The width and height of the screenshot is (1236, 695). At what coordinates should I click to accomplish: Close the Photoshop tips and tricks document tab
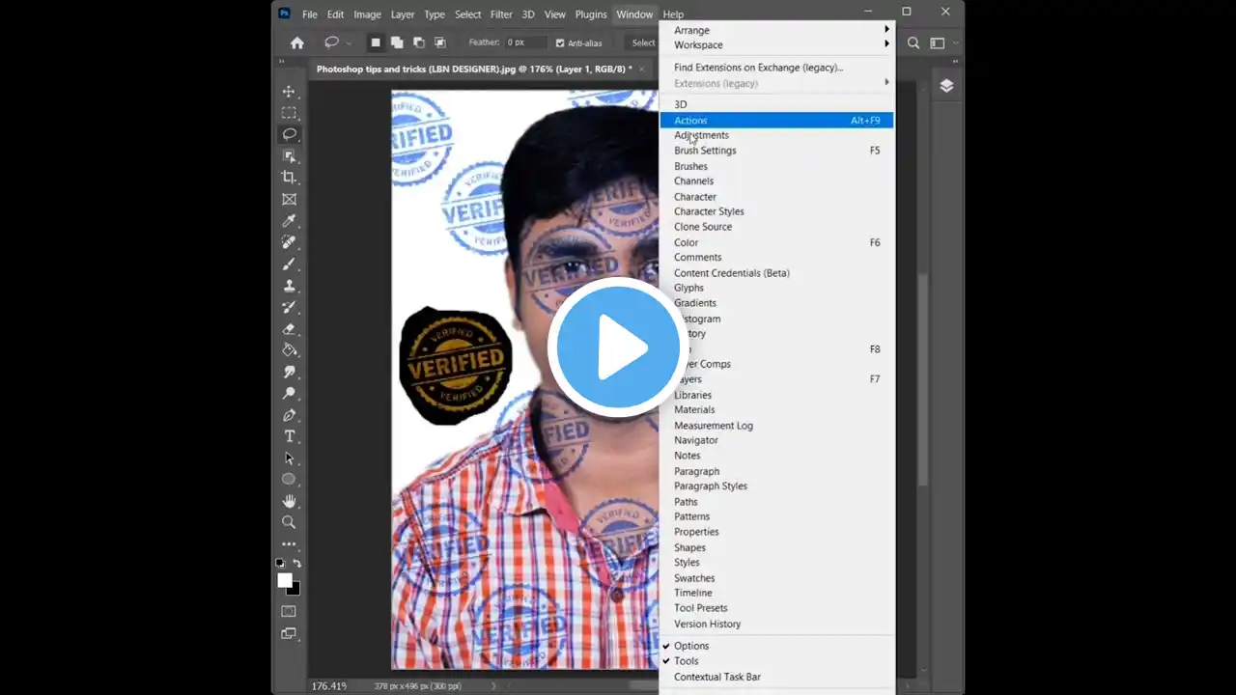(x=643, y=69)
